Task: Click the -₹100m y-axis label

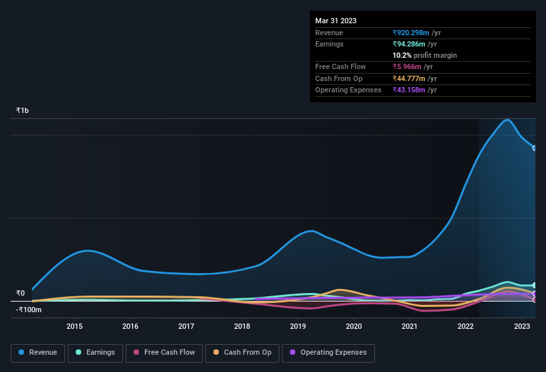Action: tap(29, 310)
